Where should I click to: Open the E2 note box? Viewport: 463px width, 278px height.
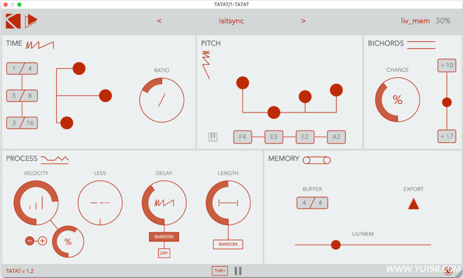(x=305, y=137)
